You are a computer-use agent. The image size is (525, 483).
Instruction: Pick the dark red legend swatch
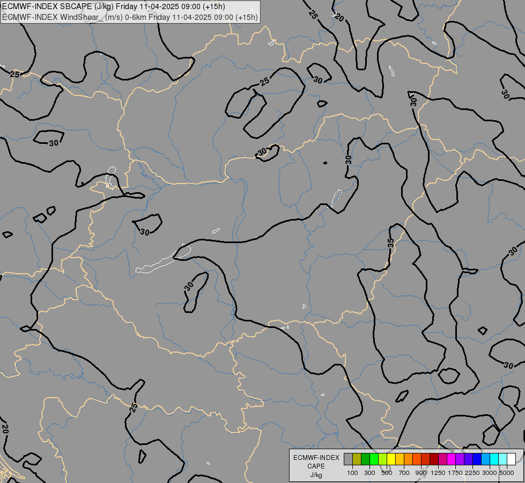point(434,459)
